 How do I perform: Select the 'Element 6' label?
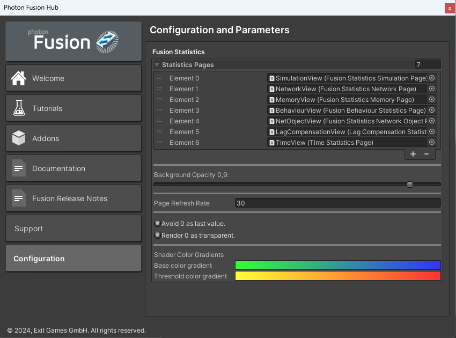185,143
